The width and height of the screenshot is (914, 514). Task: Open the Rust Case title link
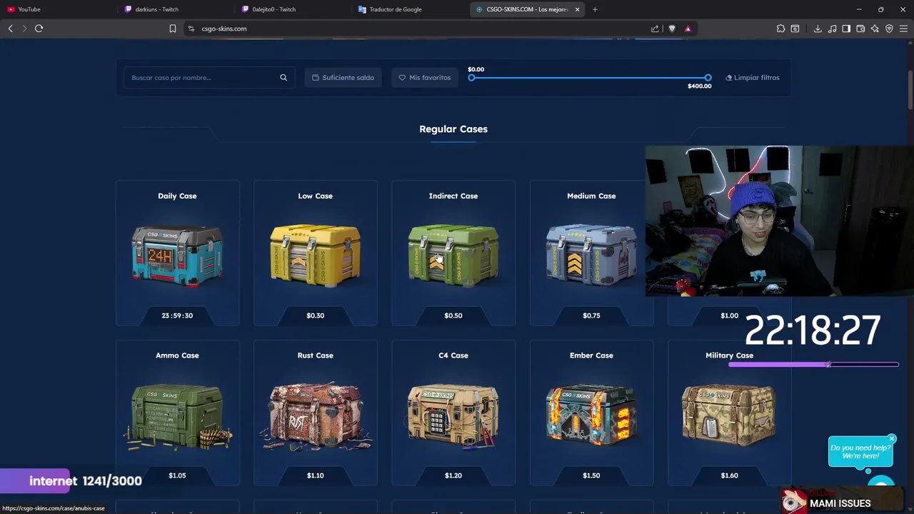tap(315, 356)
